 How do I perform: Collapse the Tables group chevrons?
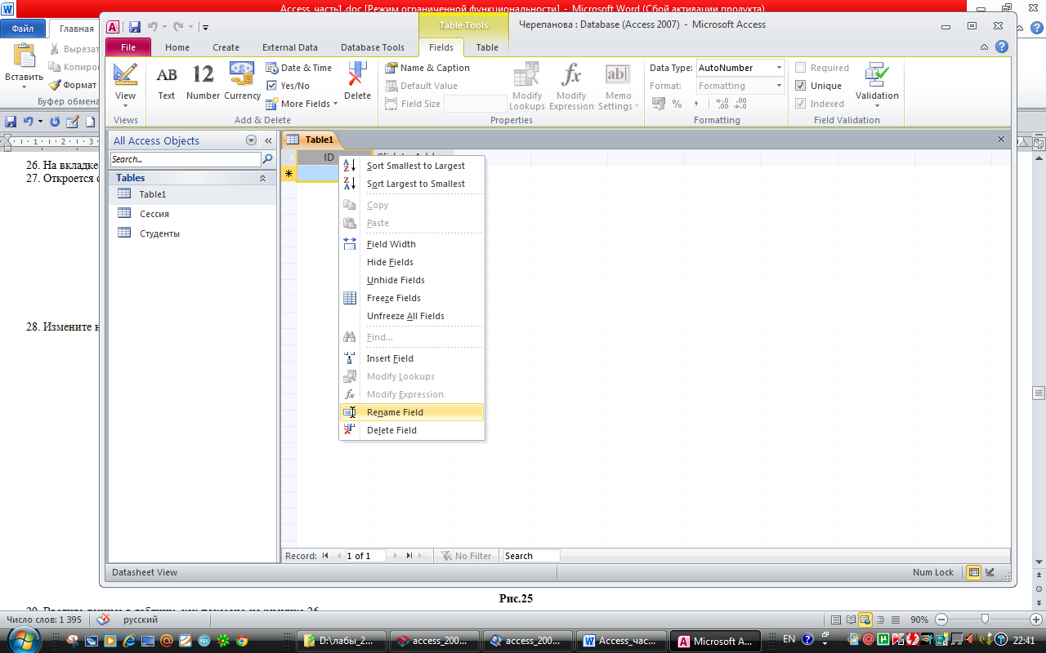click(x=263, y=178)
